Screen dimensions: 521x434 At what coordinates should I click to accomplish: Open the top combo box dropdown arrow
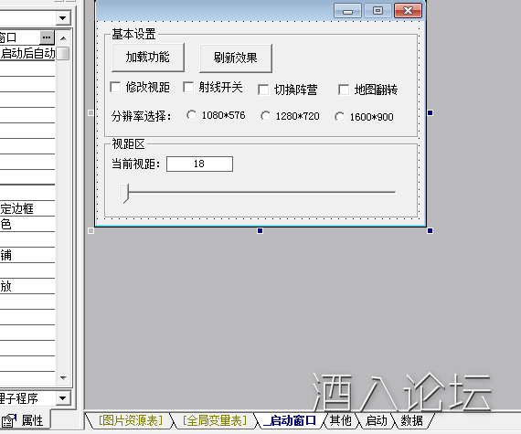[x=63, y=18]
